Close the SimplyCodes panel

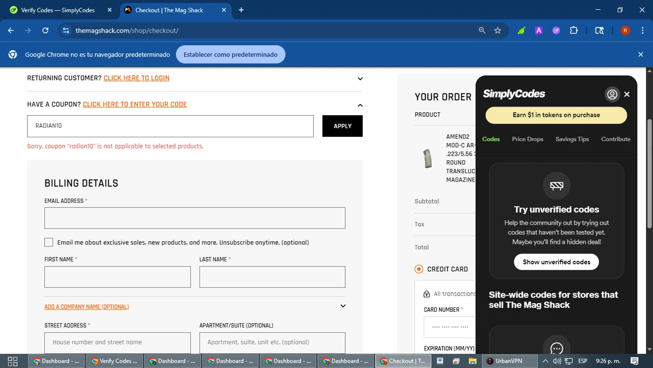(x=627, y=94)
